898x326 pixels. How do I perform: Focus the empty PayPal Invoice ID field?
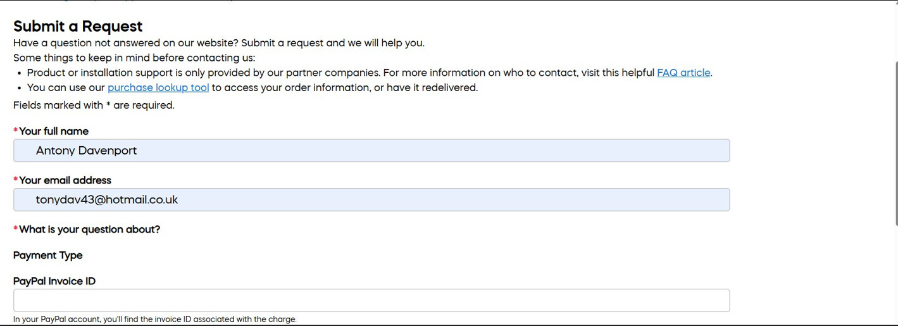click(x=371, y=300)
